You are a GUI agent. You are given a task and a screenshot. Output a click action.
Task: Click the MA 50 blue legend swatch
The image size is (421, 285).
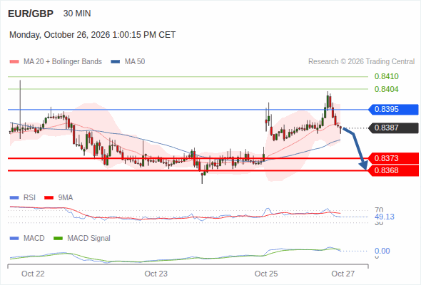click(x=115, y=62)
